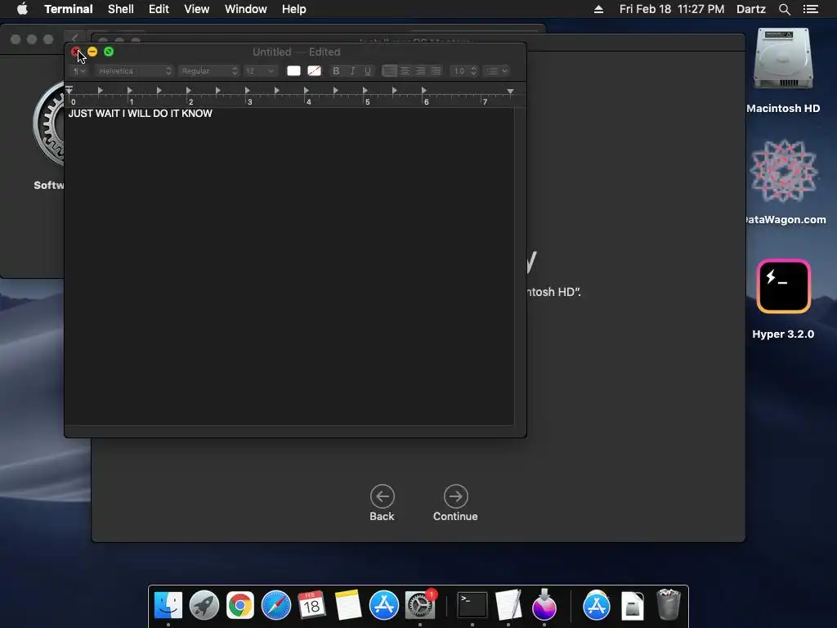
Task: Select the Hyper 3.2.0 desktop icon
Action: point(783,286)
